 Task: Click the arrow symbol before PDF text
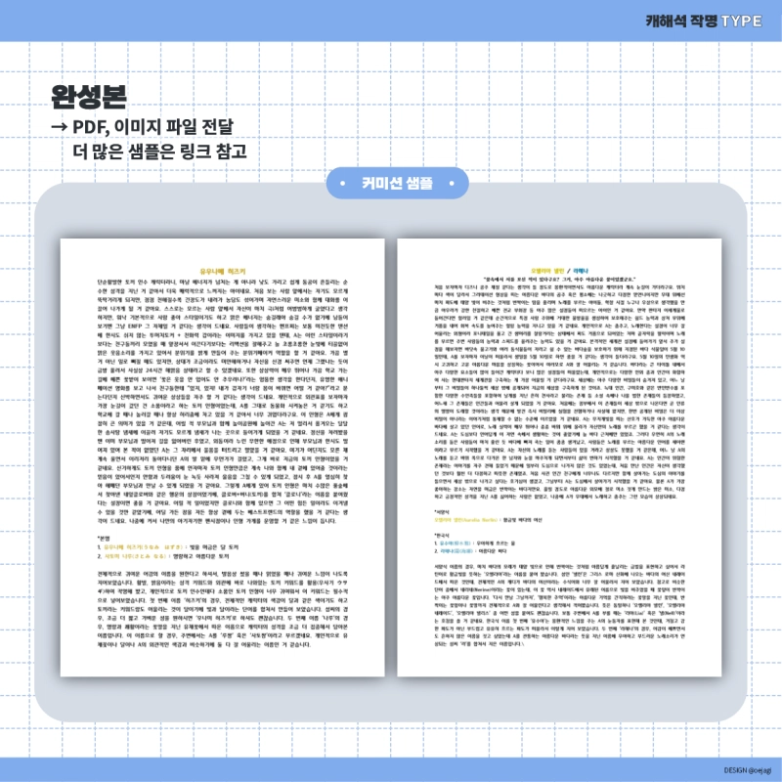tap(62, 128)
